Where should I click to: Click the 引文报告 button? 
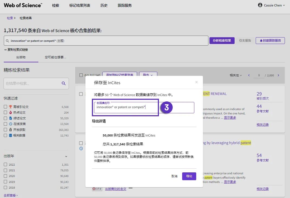[x=245, y=40]
